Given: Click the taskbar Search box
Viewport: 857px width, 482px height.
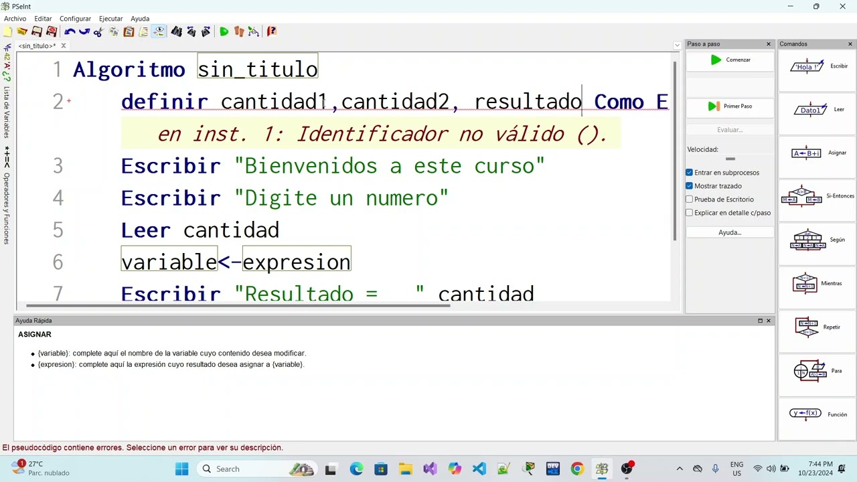Looking at the screenshot, I should 258,469.
